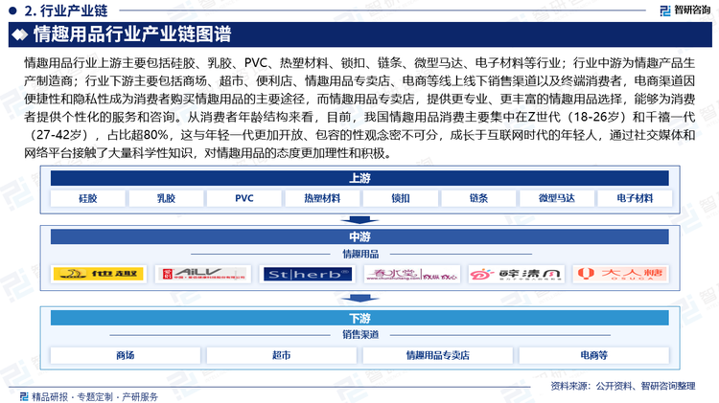The width and height of the screenshot is (719, 403).
Task: Click the 上游 section header bar
Action: [359, 178]
